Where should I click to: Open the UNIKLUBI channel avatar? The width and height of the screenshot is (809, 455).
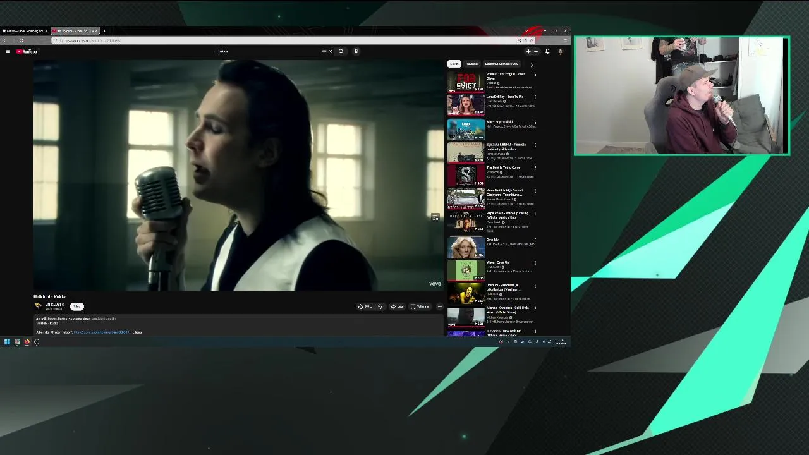coord(38,306)
